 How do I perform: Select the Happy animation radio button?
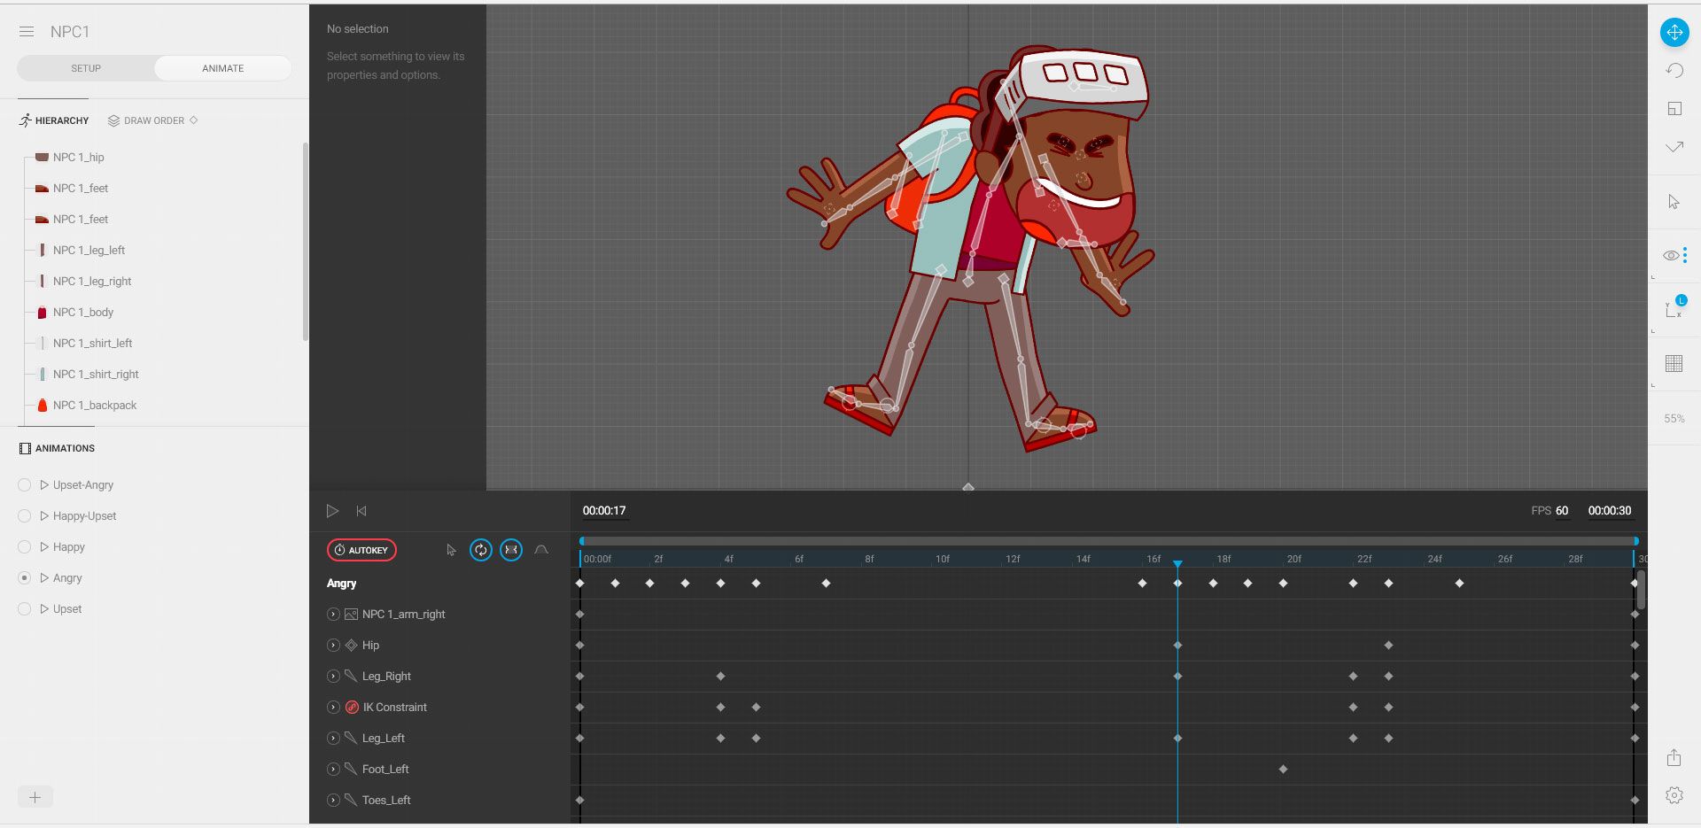pos(25,547)
